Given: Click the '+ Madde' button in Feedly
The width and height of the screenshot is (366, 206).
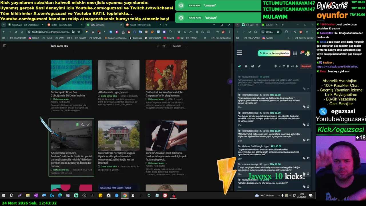Looking at the screenshot, I should pos(175,46).
